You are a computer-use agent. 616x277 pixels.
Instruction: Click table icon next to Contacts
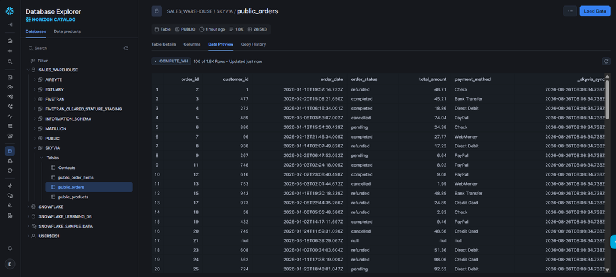pos(54,168)
